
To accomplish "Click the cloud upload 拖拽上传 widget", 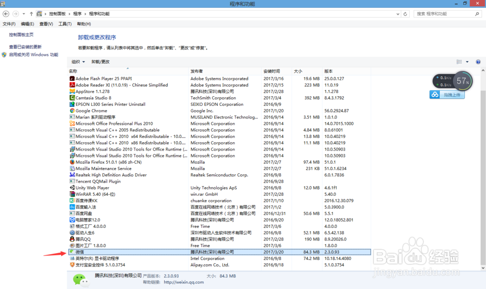I will [447, 95].
